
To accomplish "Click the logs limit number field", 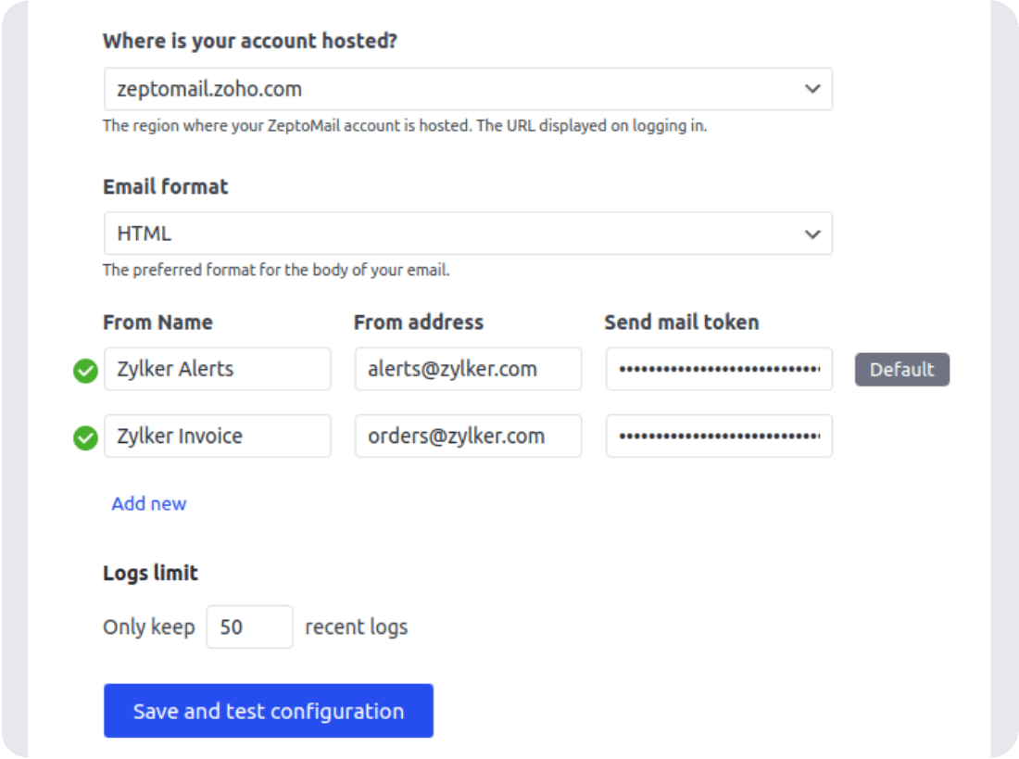I will [x=249, y=627].
